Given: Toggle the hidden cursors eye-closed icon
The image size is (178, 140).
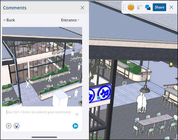Looking at the screenshot, I should coord(139,7).
